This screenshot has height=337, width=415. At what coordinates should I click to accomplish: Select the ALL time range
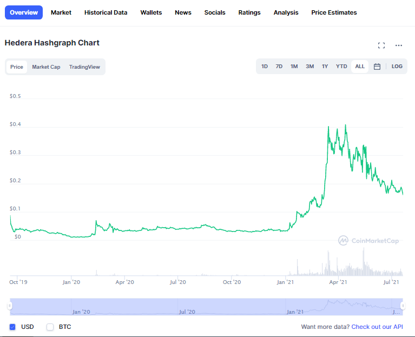pyautogui.click(x=360, y=67)
